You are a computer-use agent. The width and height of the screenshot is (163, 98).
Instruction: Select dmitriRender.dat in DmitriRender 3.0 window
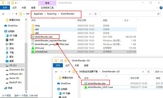pos(96,83)
